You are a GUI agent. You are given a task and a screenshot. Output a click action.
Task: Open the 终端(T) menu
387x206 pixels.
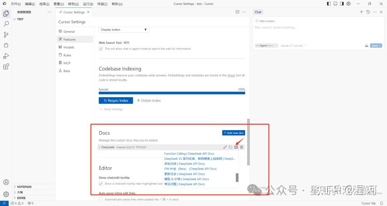click(102, 4)
